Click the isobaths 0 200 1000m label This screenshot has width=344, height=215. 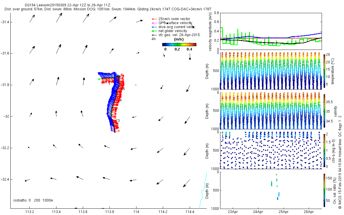(33, 200)
